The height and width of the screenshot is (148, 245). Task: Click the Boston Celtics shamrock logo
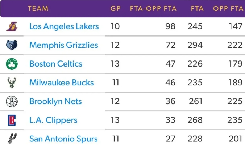[12, 64]
